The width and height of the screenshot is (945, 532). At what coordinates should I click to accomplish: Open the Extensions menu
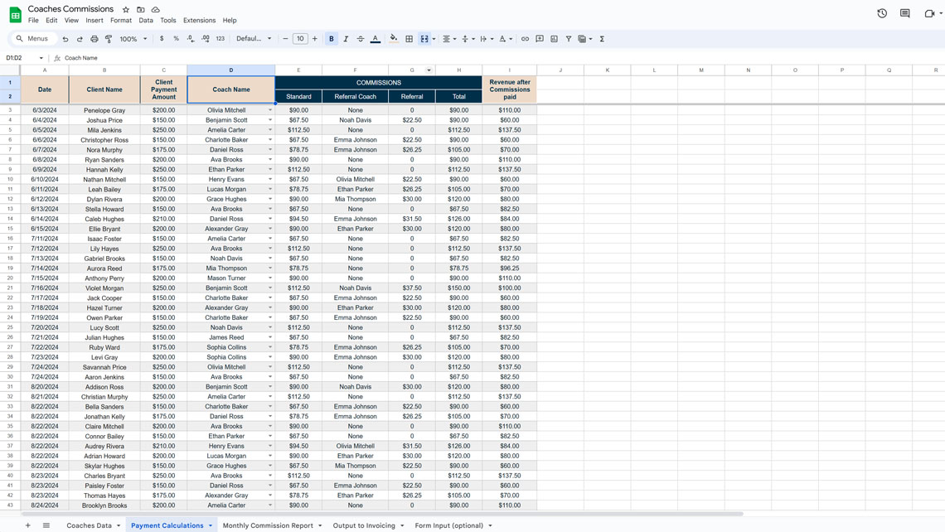[x=199, y=21]
